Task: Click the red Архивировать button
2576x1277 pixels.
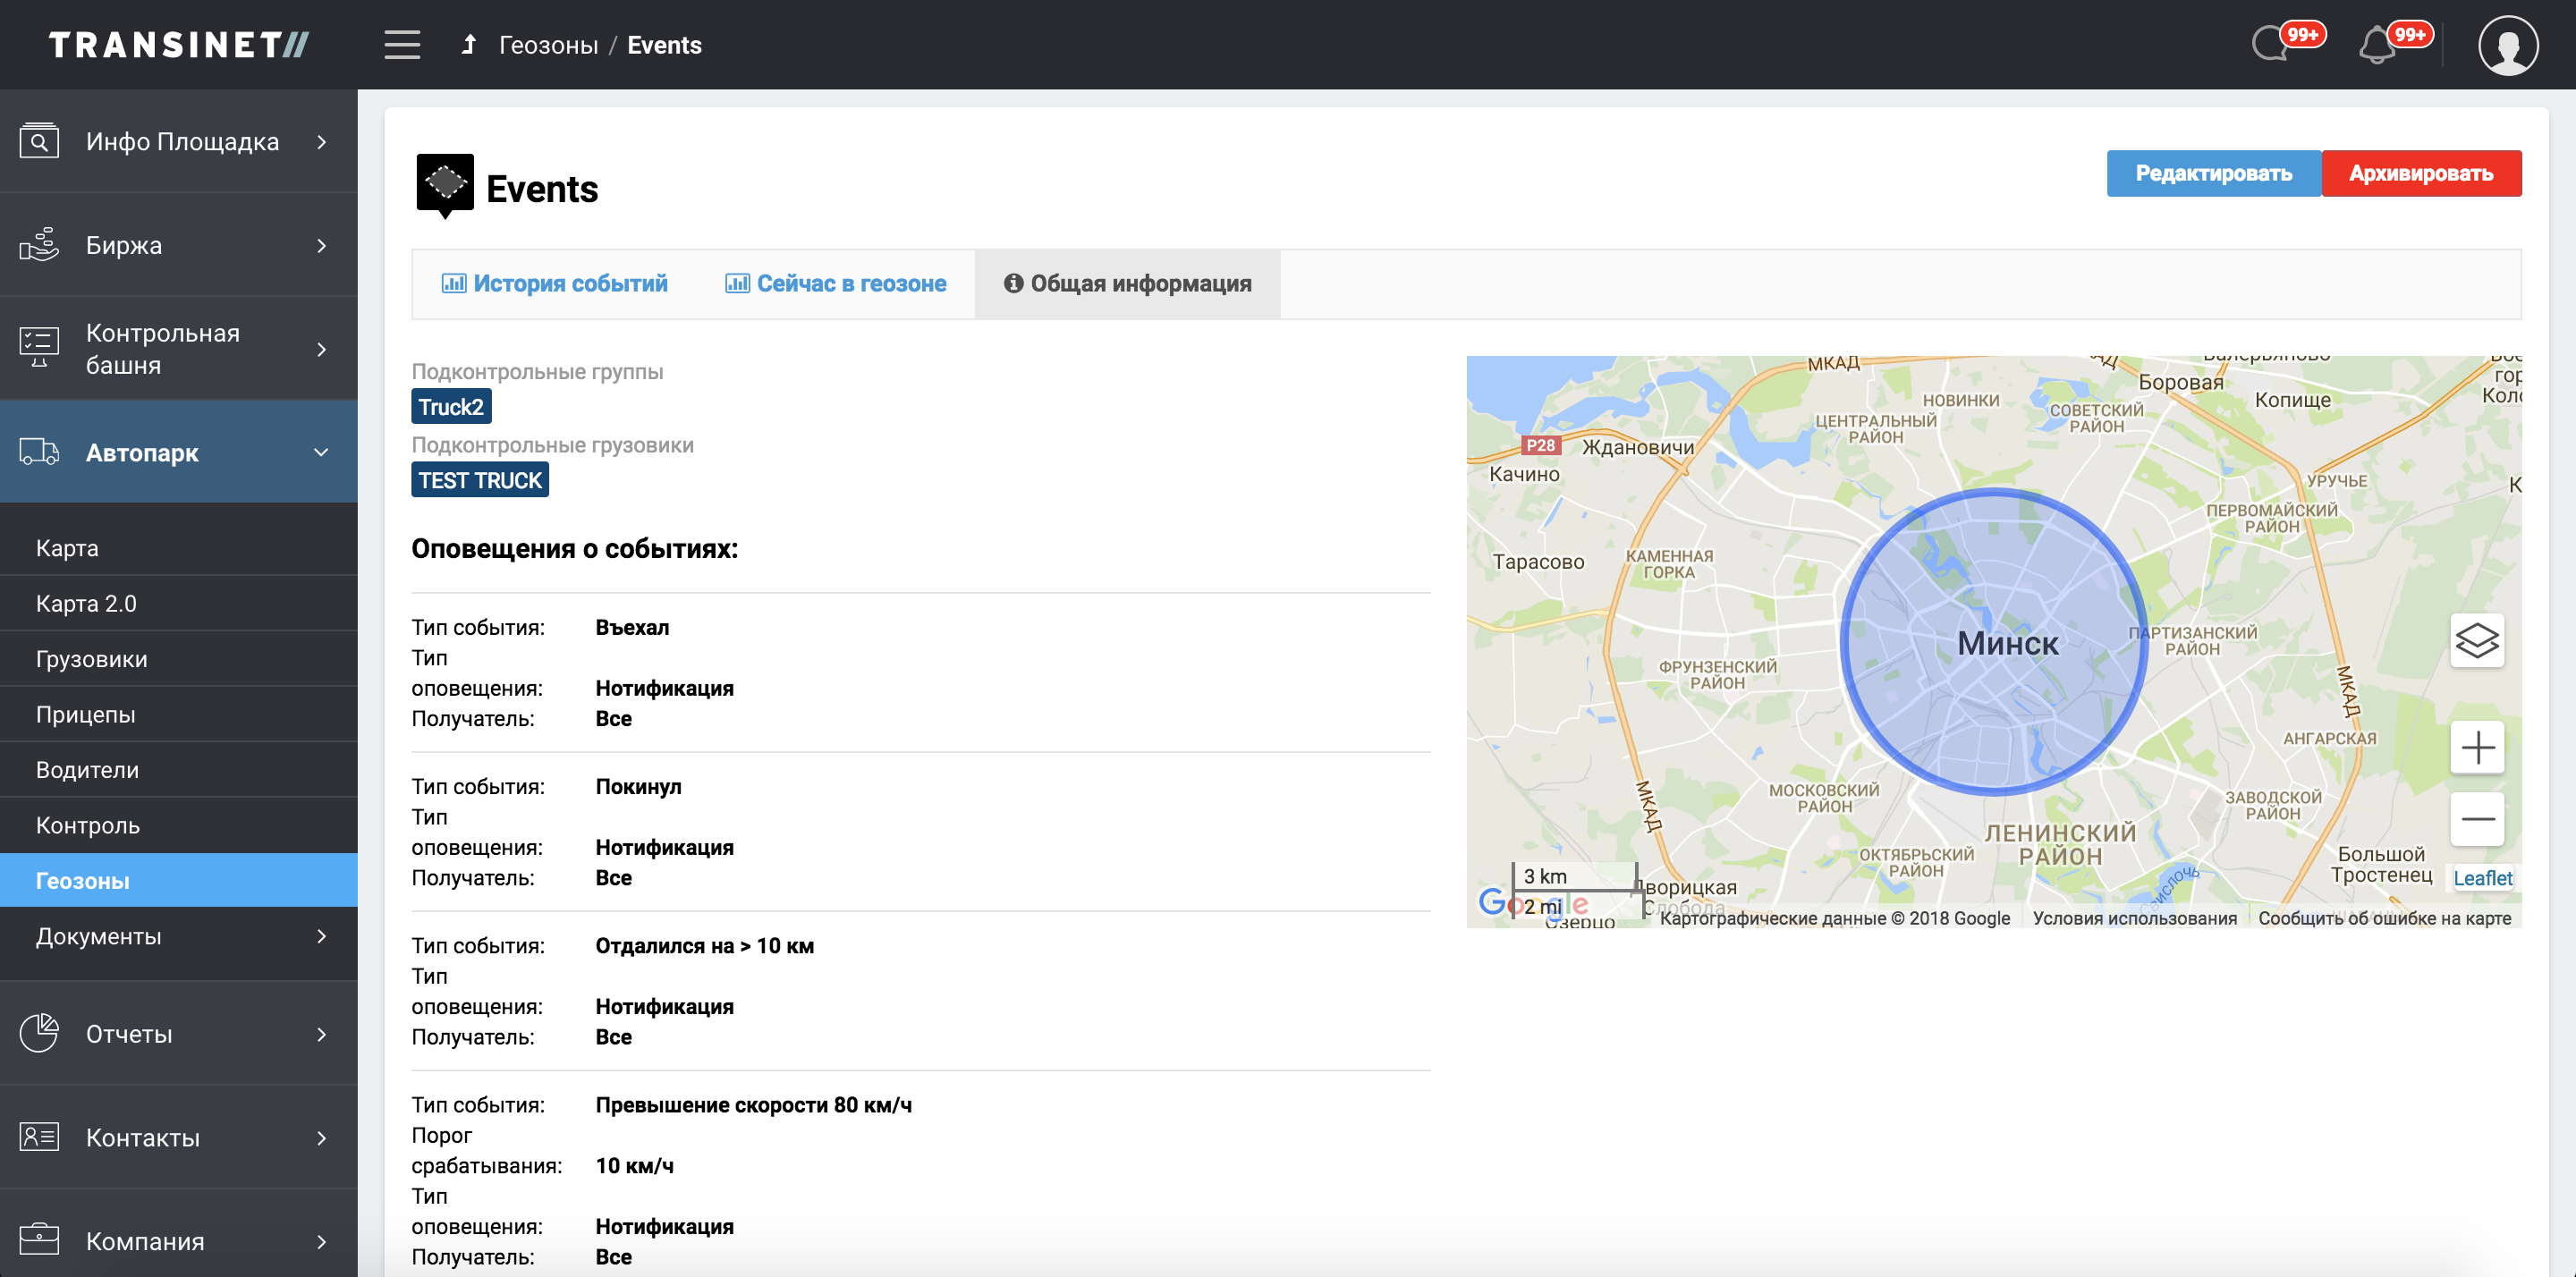Action: tap(2420, 173)
